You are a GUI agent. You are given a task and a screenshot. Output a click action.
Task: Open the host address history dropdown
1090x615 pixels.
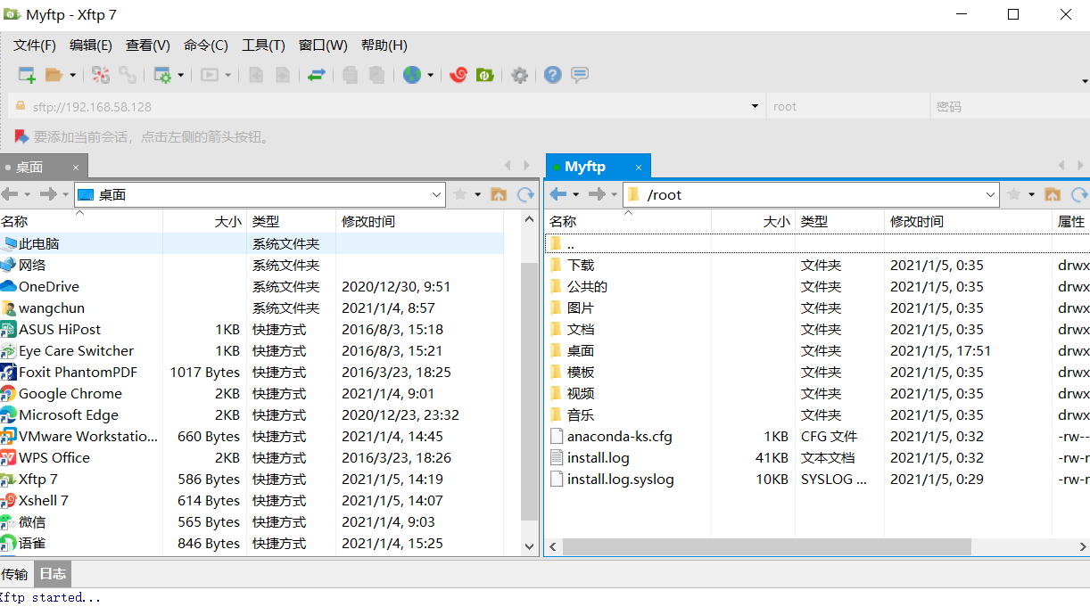point(756,107)
